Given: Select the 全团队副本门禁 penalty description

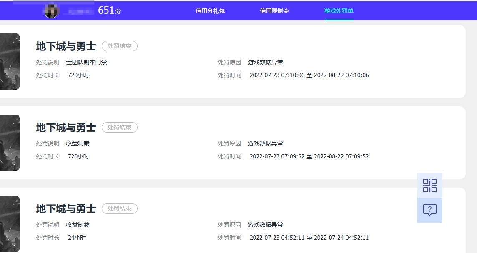Looking at the screenshot, I should (x=87, y=63).
